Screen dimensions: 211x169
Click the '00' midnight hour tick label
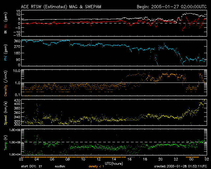coord(191,159)
